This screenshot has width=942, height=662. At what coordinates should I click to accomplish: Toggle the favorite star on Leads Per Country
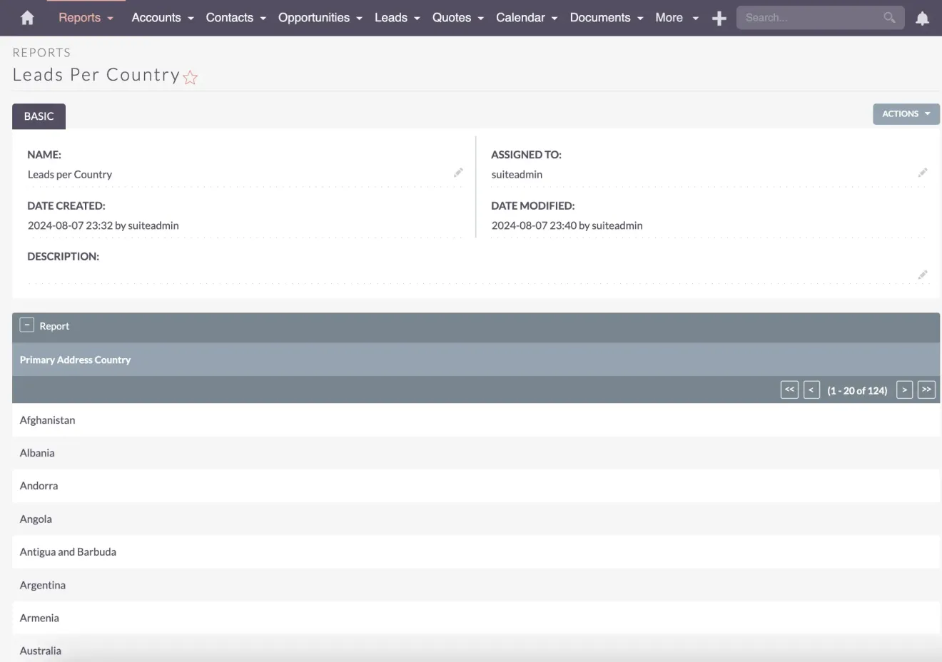[190, 77]
